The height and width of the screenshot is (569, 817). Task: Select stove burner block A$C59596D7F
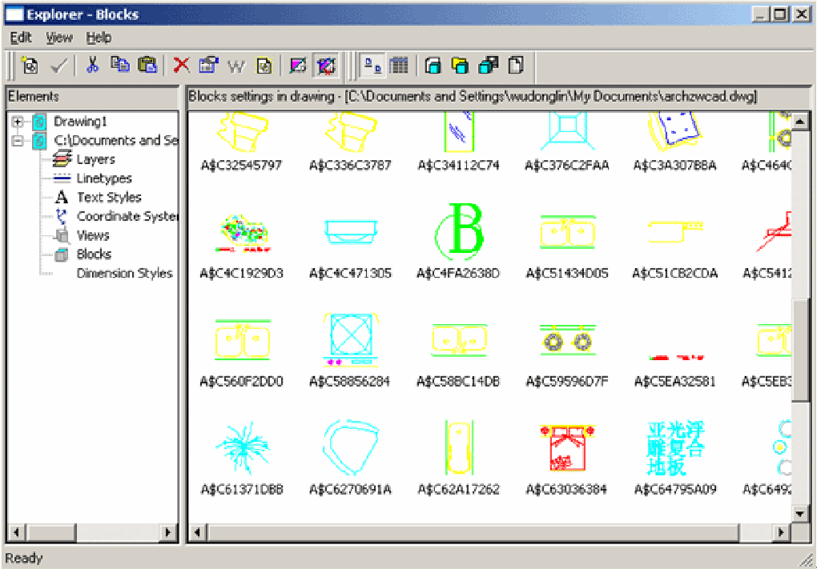click(567, 340)
